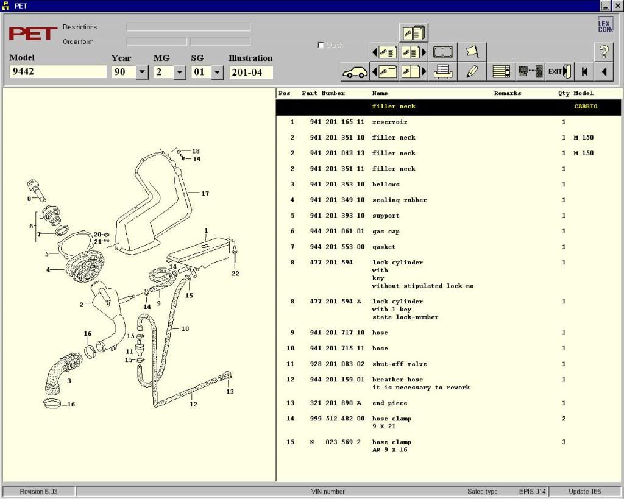Click the car silhouette vehicle selection icon

click(355, 72)
